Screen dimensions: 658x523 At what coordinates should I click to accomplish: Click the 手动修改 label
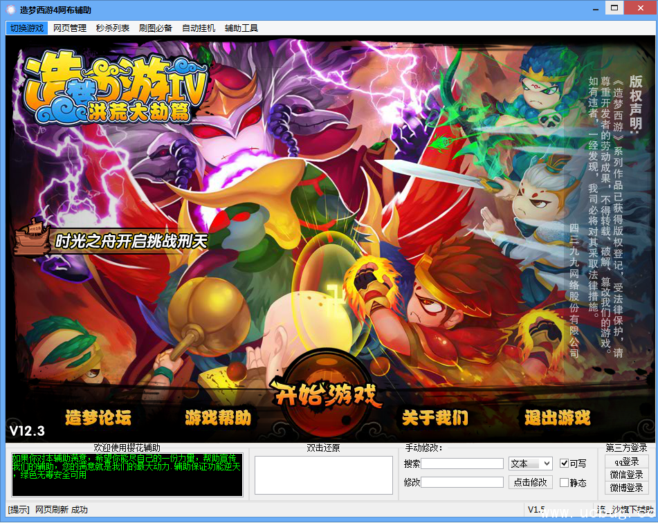point(423,448)
